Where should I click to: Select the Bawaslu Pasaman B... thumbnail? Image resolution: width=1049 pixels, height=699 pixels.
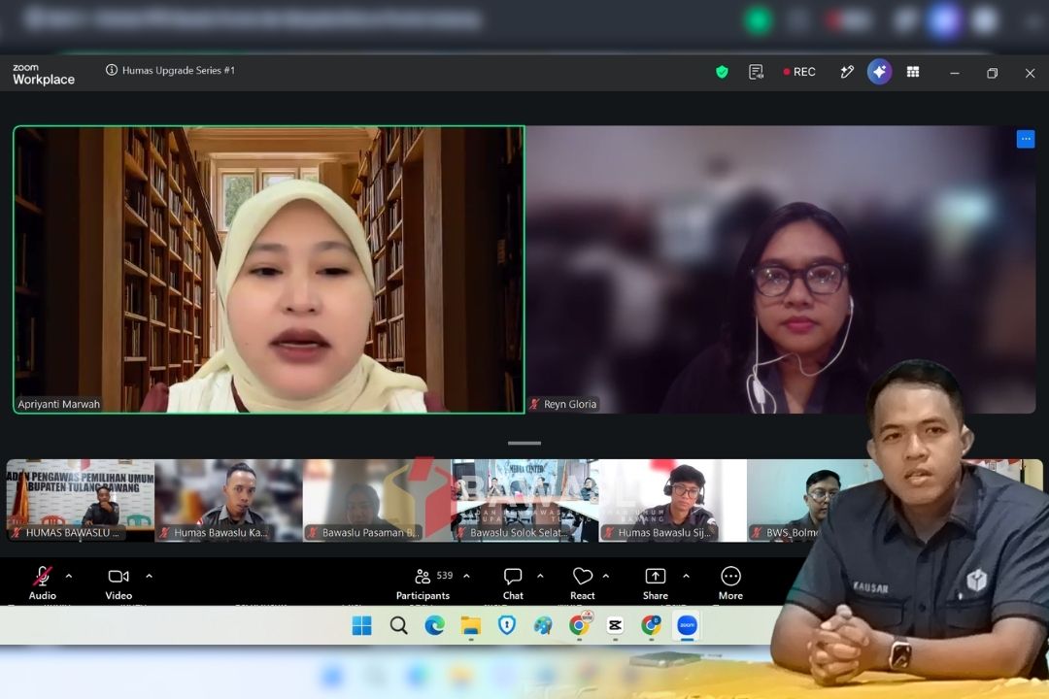(377, 500)
